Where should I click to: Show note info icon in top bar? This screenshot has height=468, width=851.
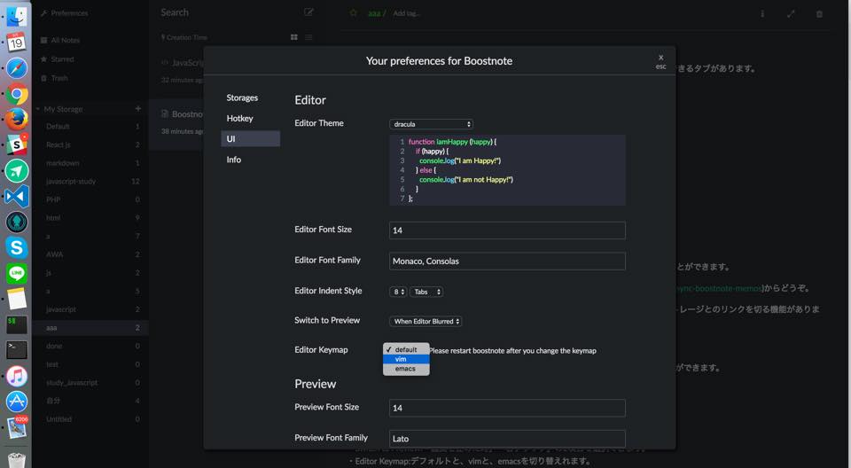pyautogui.click(x=762, y=13)
